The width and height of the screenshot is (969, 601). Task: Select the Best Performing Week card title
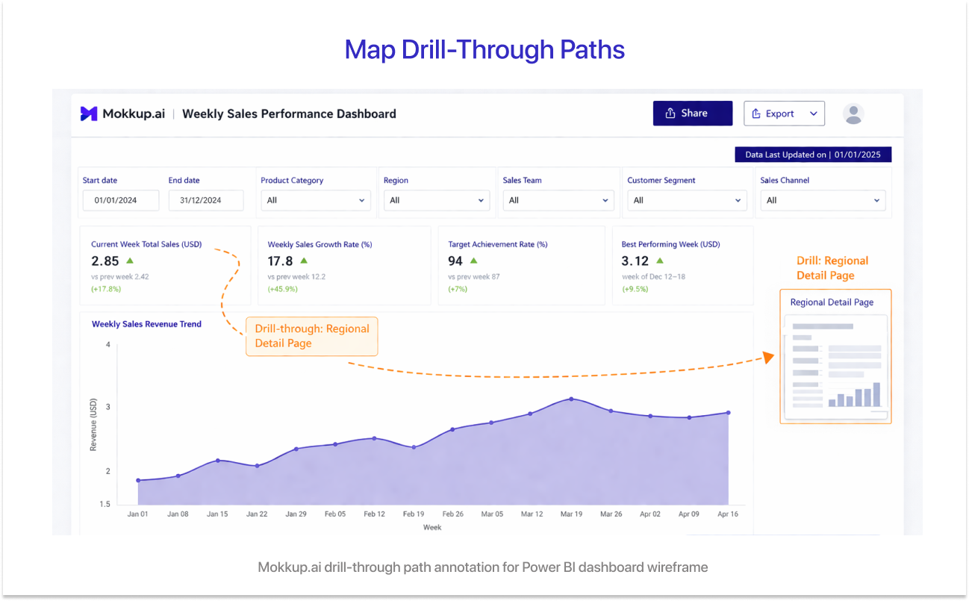[671, 244]
